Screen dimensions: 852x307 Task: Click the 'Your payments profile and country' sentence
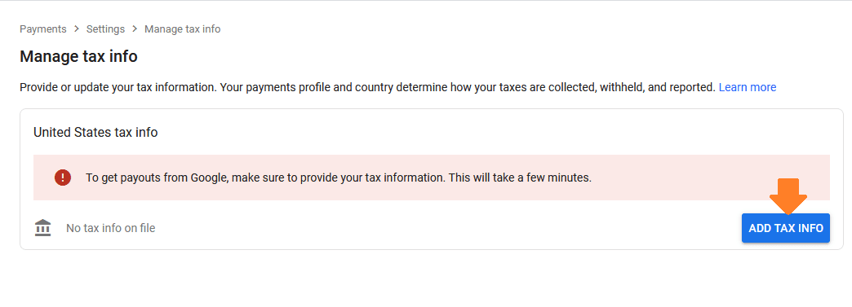(x=468, y=87)
